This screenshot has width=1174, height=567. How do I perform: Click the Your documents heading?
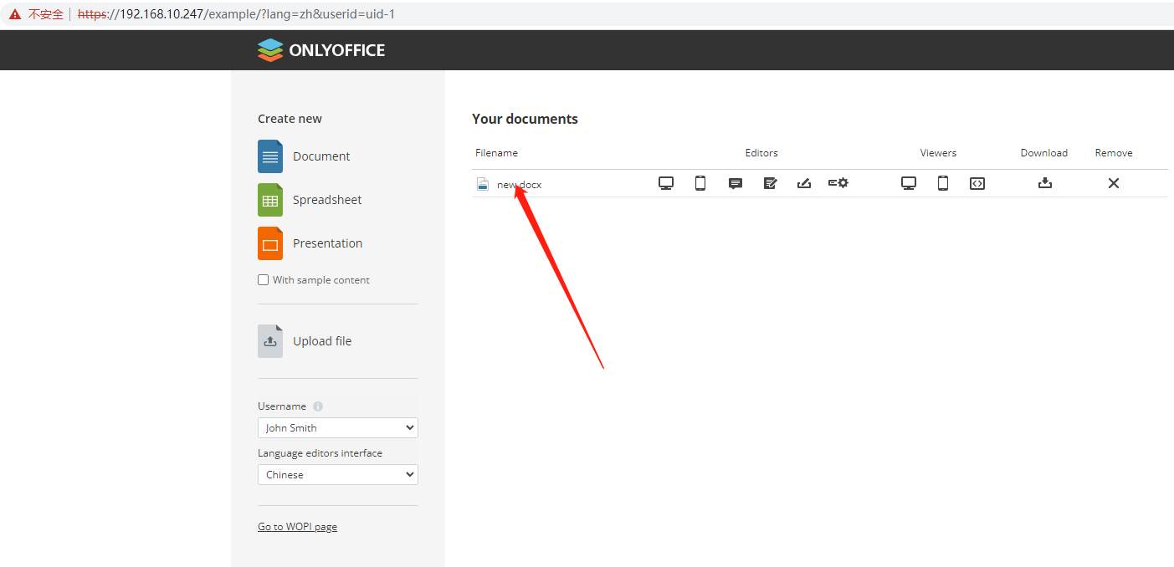(525, 119)
